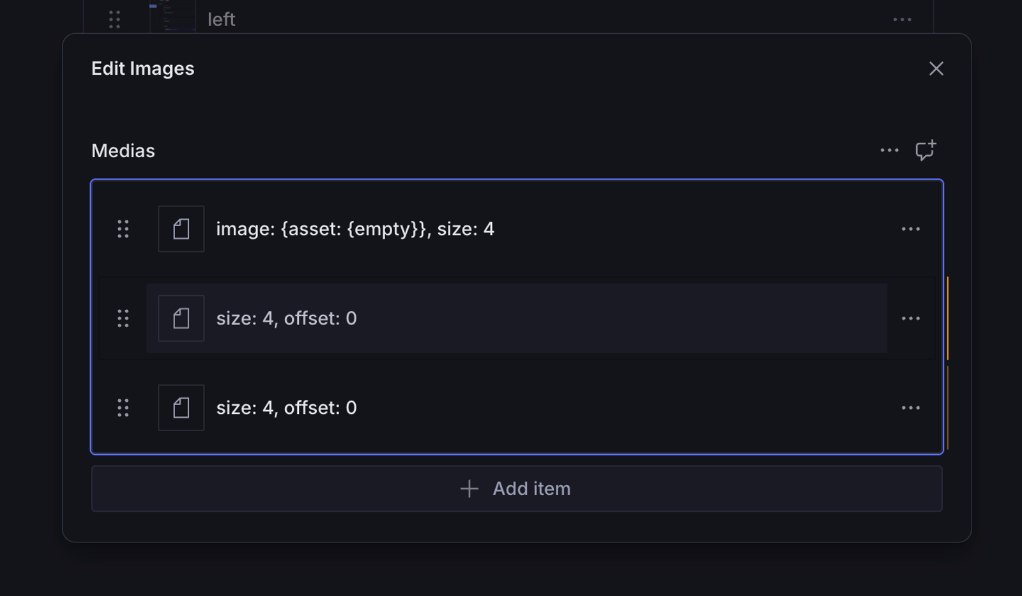Open the first media item's three-dot menu

point(910,229)
